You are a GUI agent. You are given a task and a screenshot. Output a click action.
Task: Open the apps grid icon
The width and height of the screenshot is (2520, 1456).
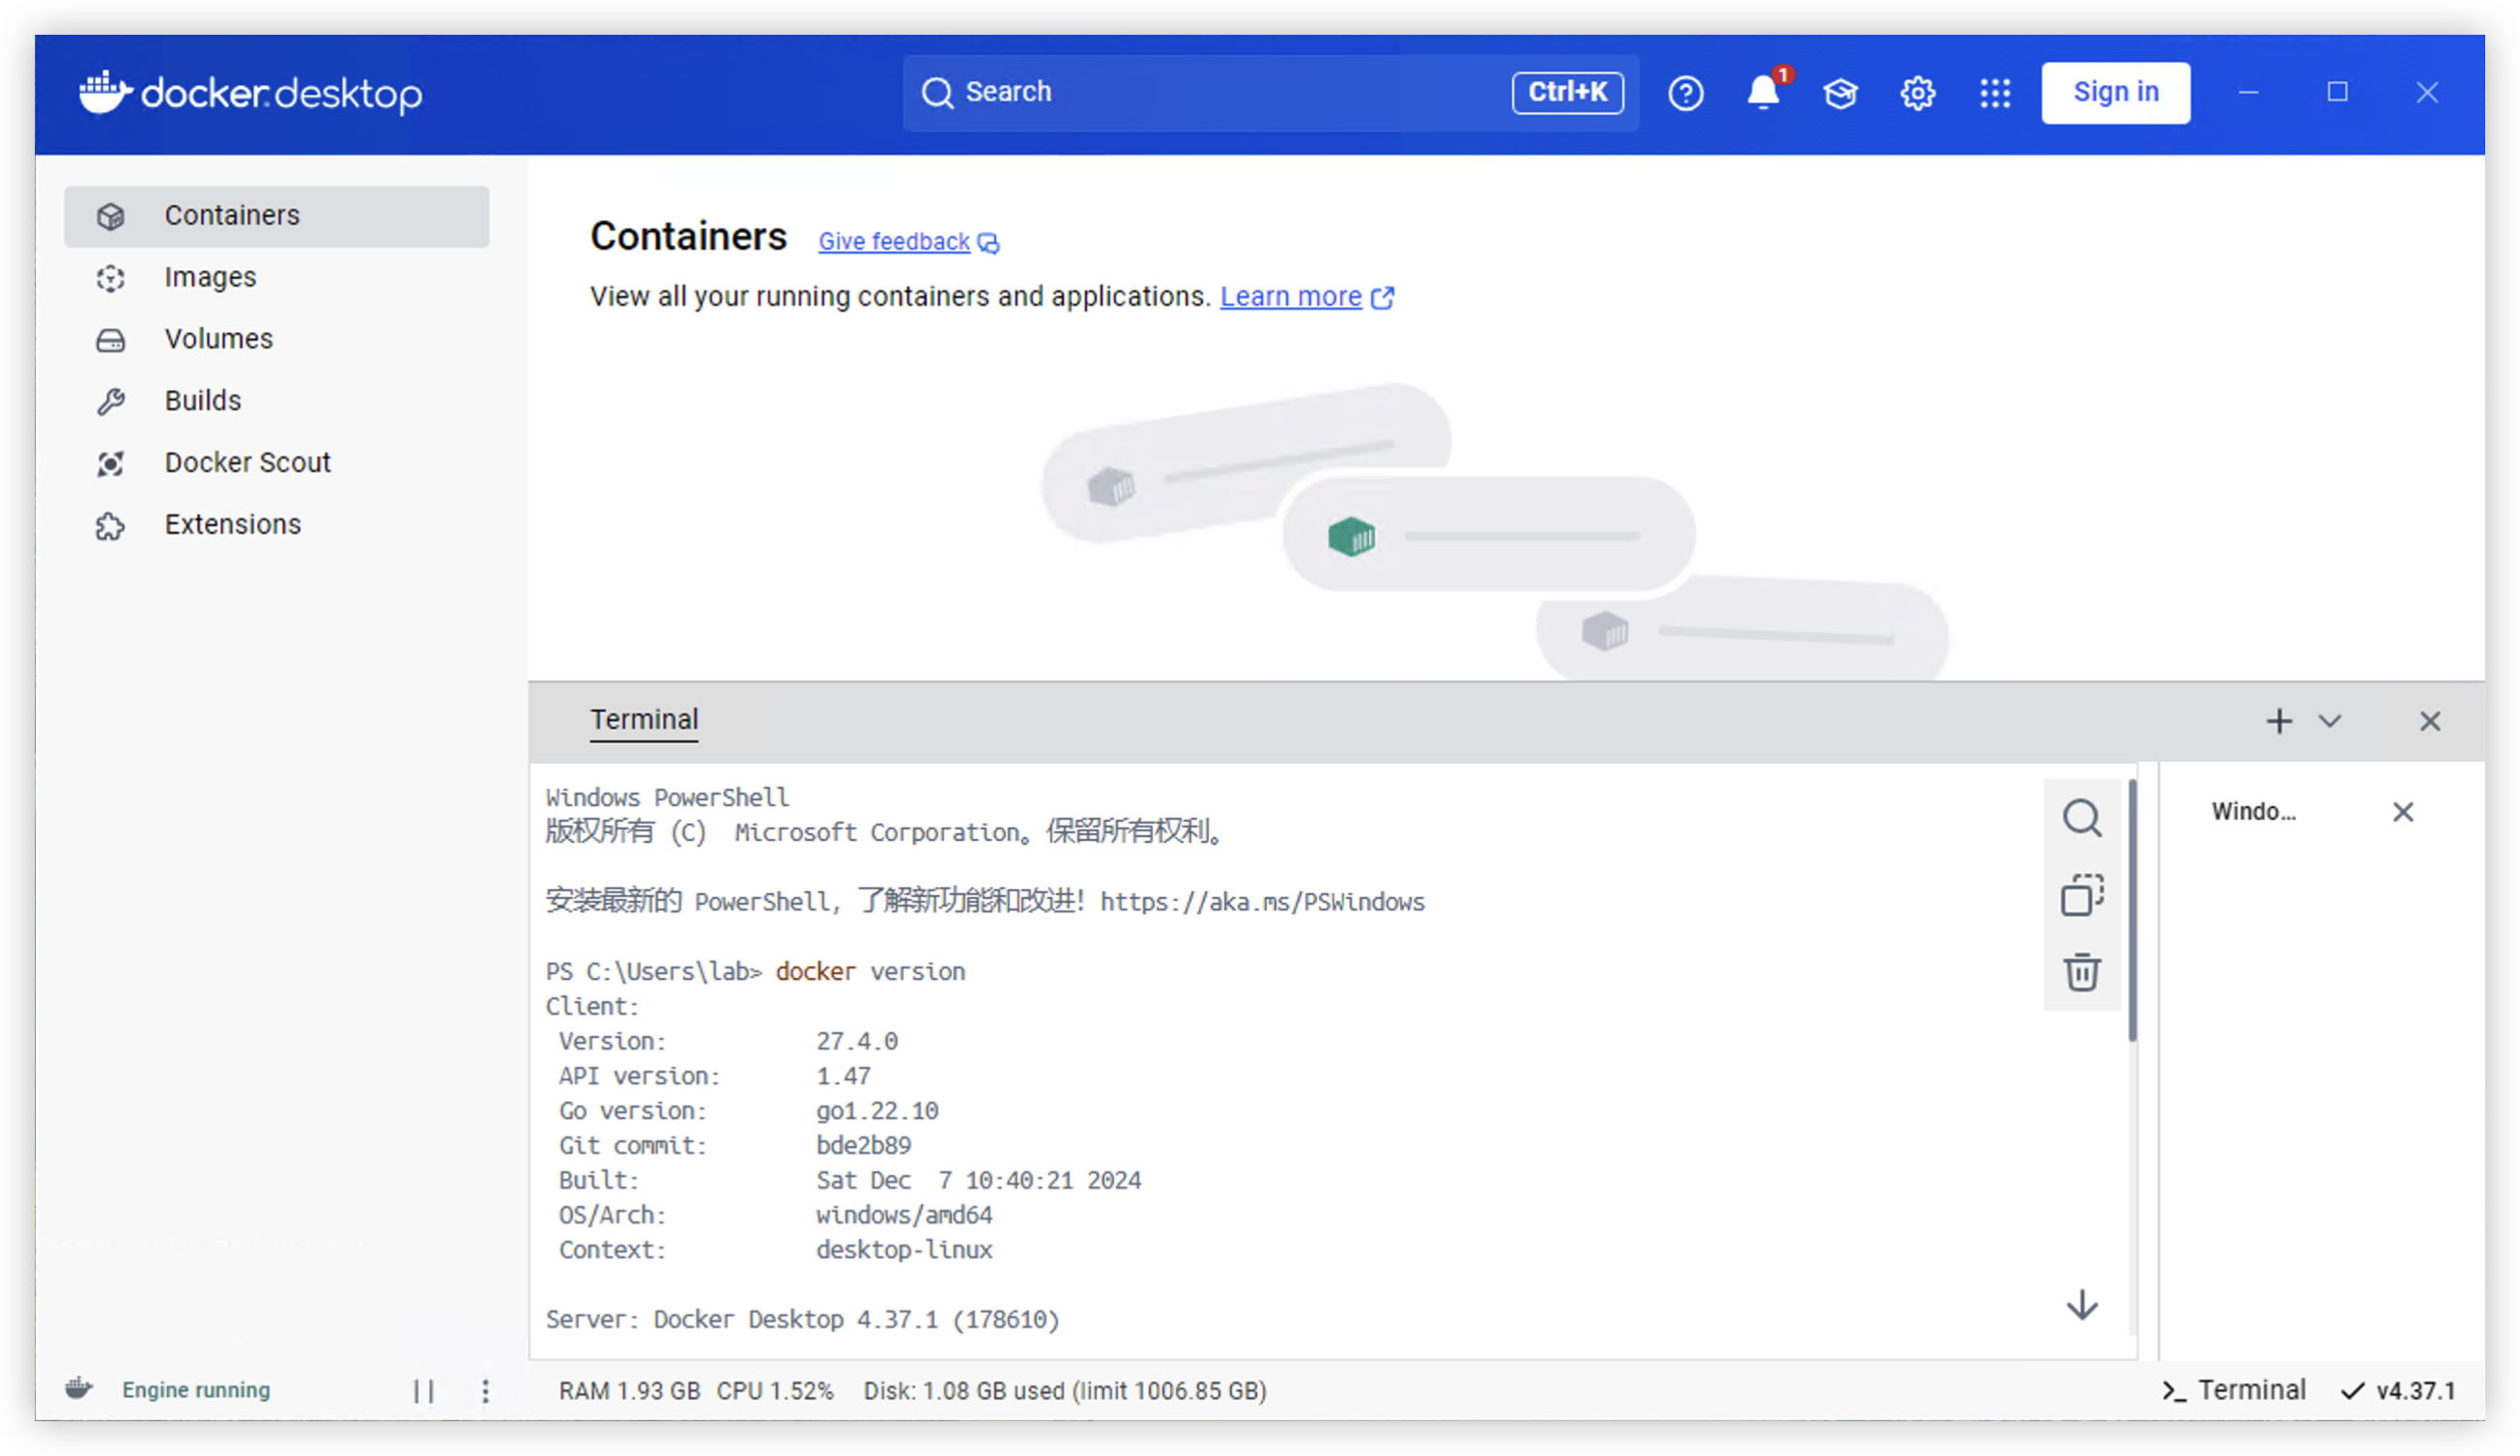click(x=1995, y=93)
